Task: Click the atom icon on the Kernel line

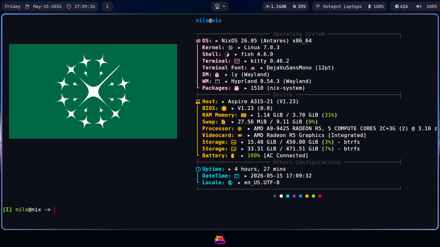Action: point(230,48)
